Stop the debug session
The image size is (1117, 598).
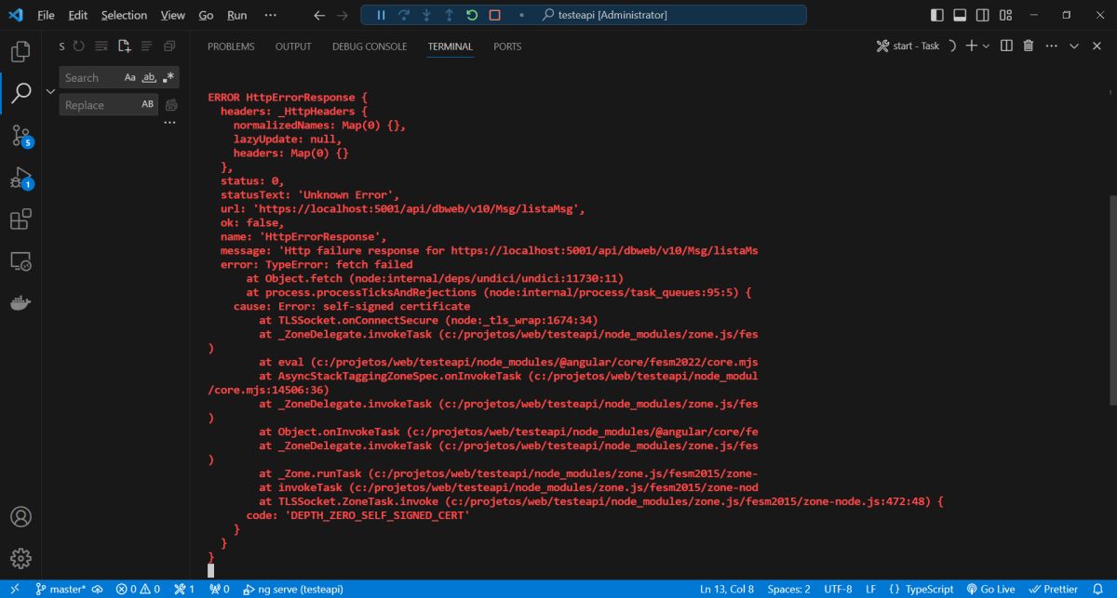pyautogui.click(x=495, y=15)
